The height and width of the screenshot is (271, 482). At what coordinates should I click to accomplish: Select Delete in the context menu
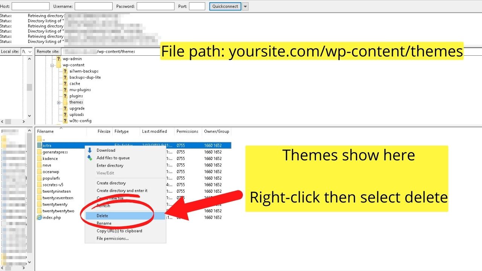point(125,216)
